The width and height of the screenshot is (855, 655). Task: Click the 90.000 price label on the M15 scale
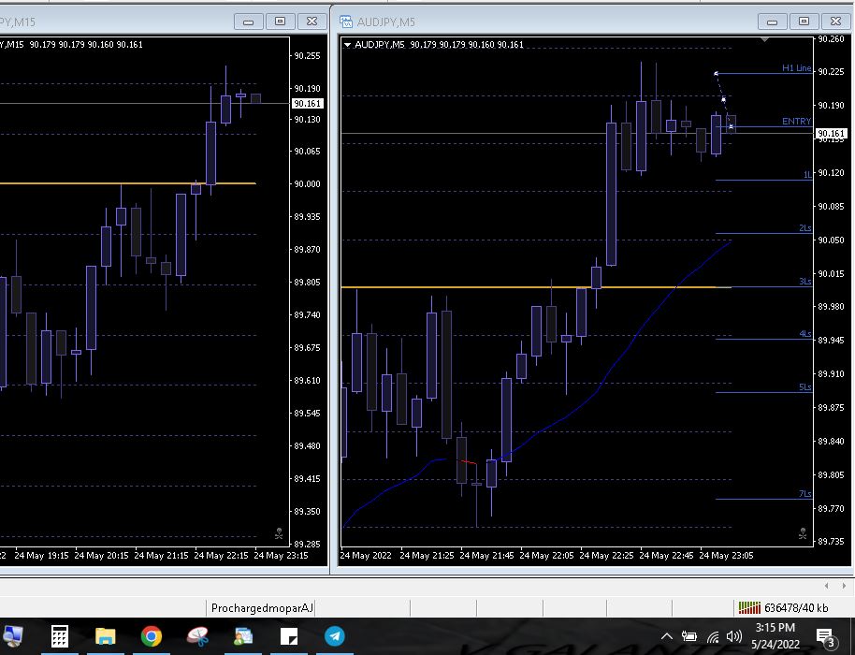pos(307,183)
